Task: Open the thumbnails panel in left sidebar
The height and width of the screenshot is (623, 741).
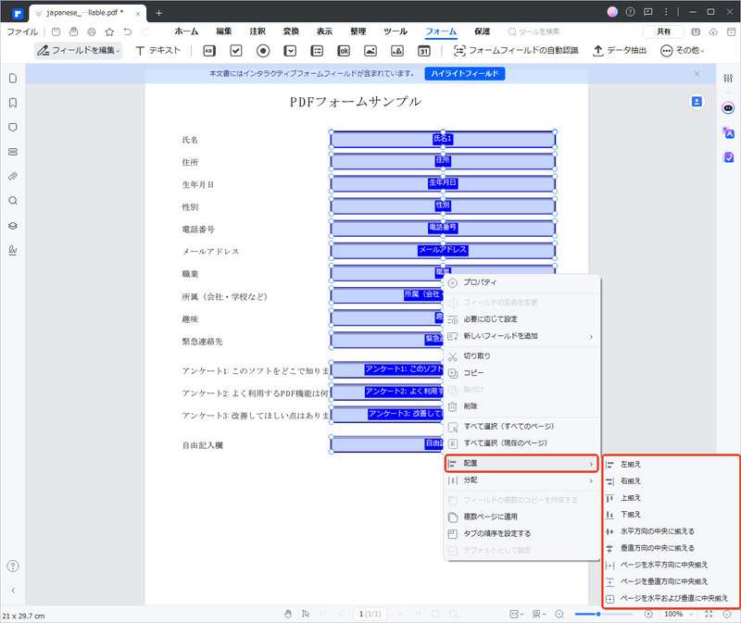Action: [13, 78]
